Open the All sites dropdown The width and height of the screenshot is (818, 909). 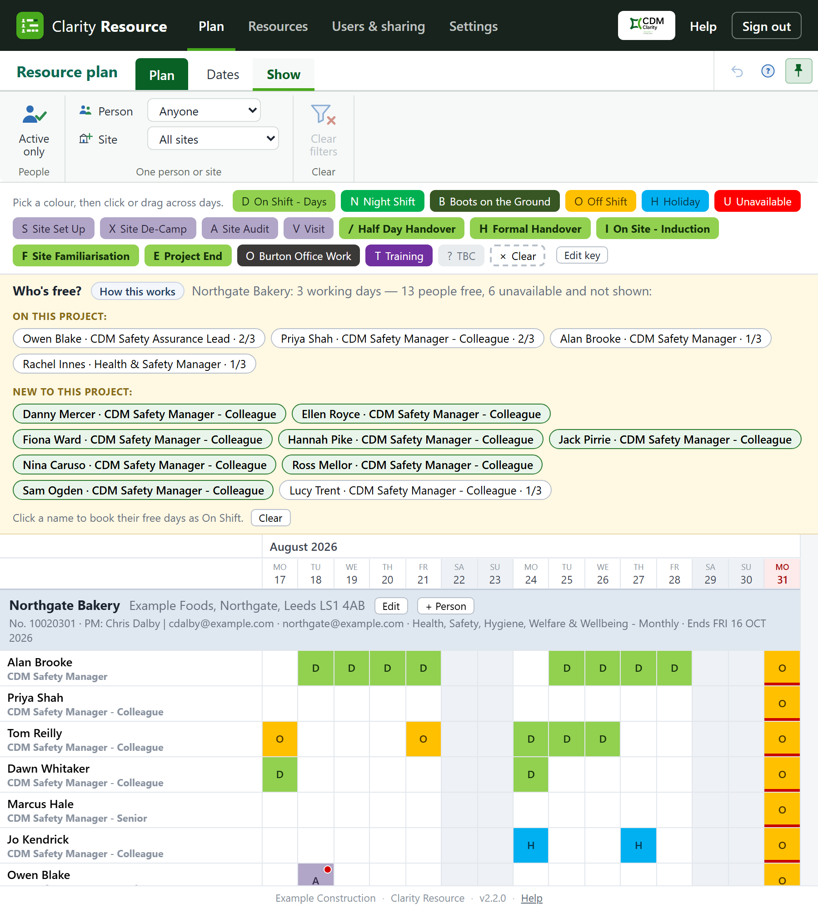click(213, 139)
